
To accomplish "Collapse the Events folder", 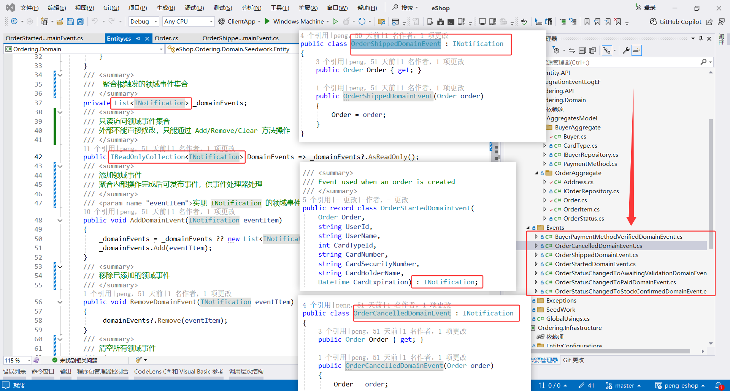I will coord(528,228).
